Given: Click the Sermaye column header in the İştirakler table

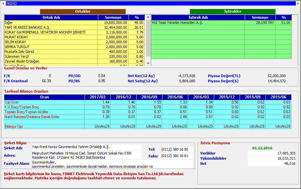Looking at the screenshot, I should [x=260, y=17].
